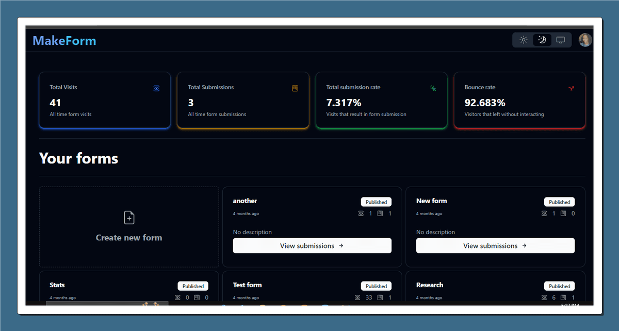View submissions for the 'another' form

coord(312,246)
